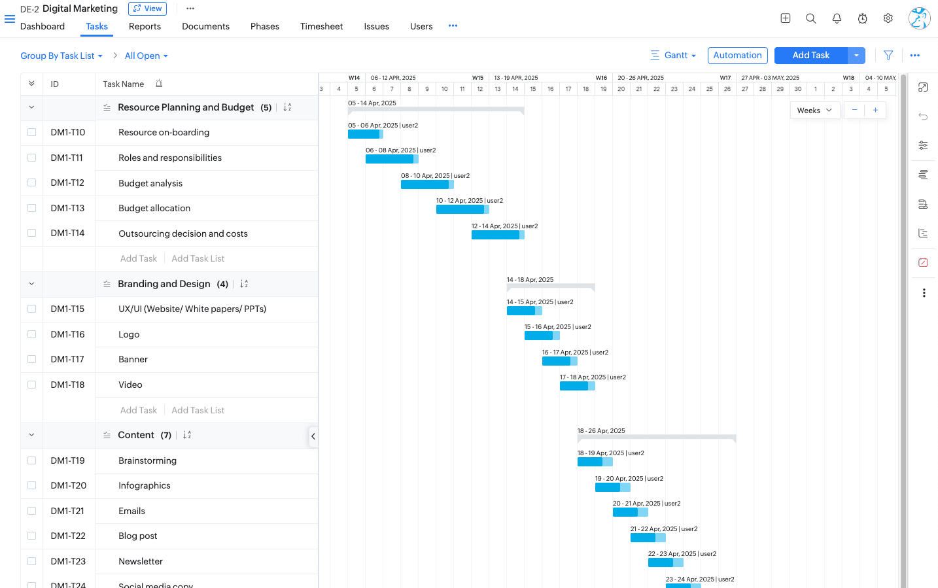Click sort icon for Resource Planning and Budget
Screen dimensions: 938x588
pyautogui.click(x=287, y=107)
